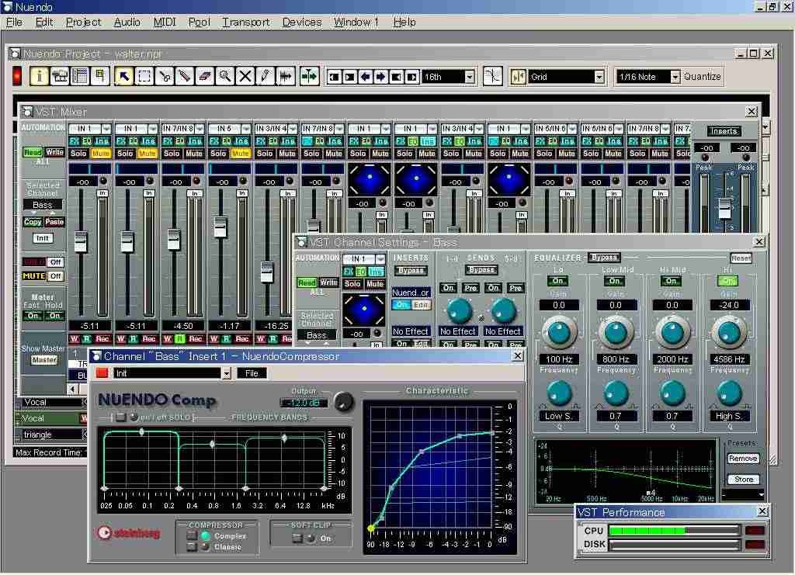Click the fifth mixer channel's volume fader
The image size is (795, 575).
pyautogui.click(x=267, y=272)
